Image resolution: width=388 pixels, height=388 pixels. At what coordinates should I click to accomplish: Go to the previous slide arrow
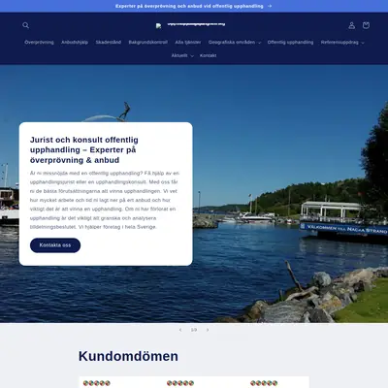pos(180,330)
